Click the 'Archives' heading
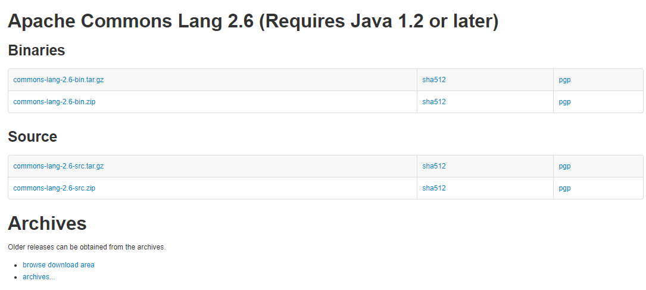 [x=48, y=223]
